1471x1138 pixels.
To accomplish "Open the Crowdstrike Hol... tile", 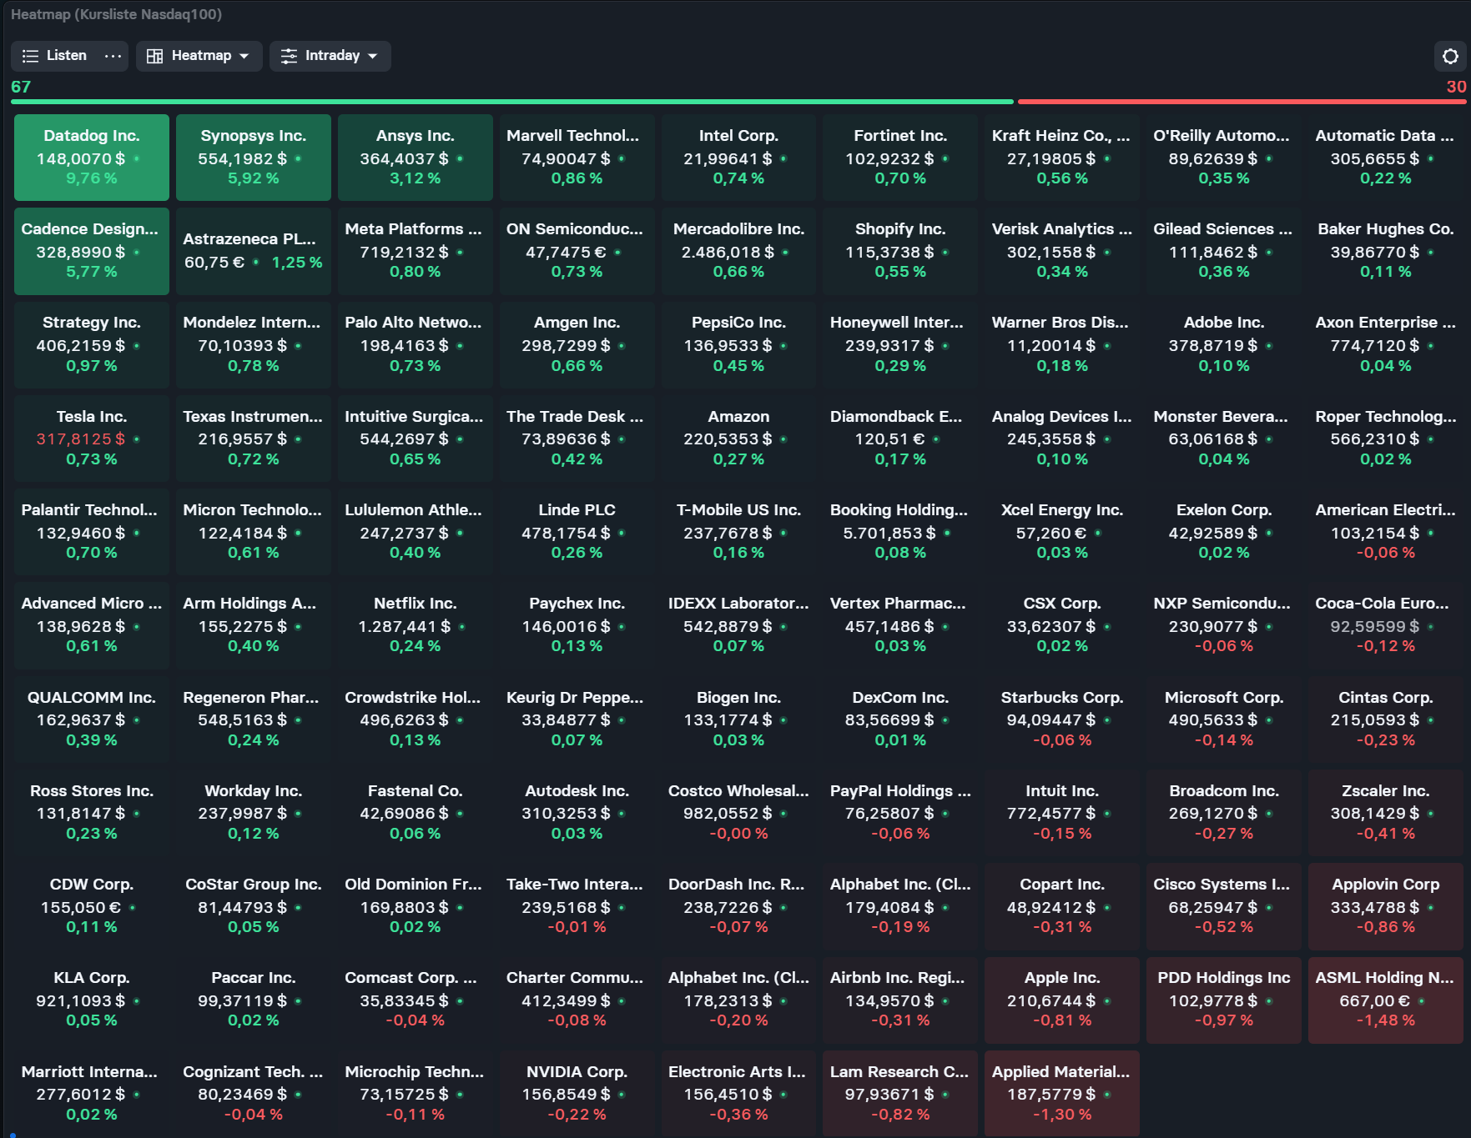I will (416, 719).
